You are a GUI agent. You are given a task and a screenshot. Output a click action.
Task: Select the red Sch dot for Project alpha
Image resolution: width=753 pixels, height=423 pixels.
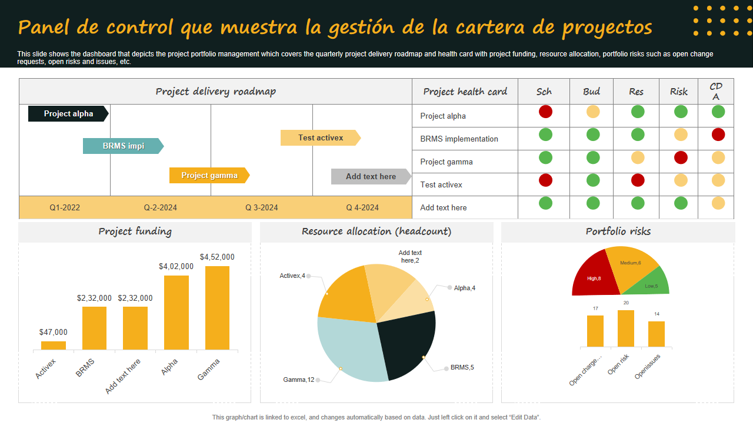pos(546,112)
